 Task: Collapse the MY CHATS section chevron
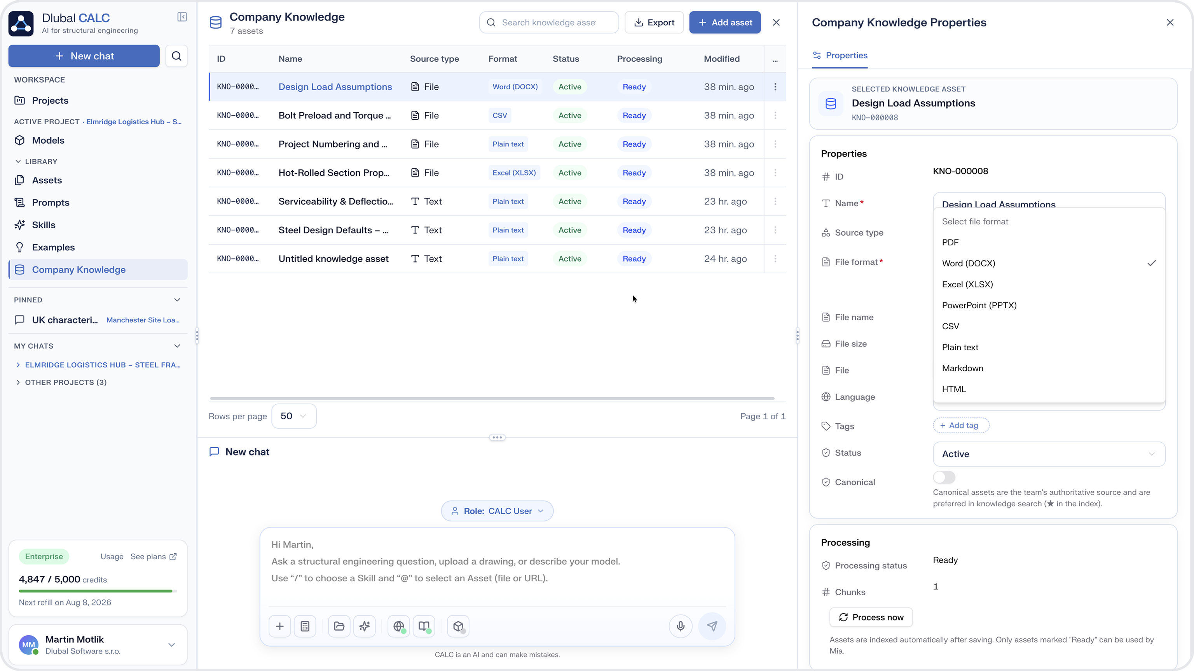pos(177,346)
